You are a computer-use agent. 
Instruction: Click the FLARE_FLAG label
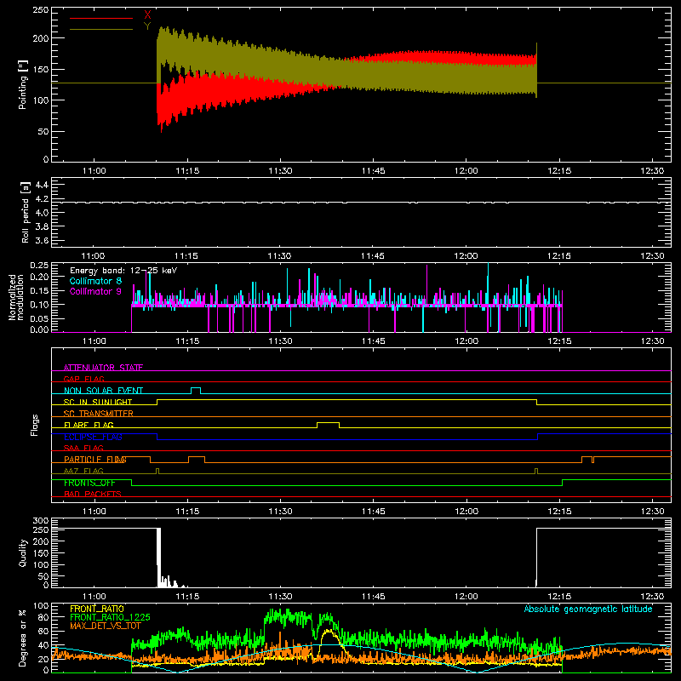pyautogui.click(x=89, y=425)
